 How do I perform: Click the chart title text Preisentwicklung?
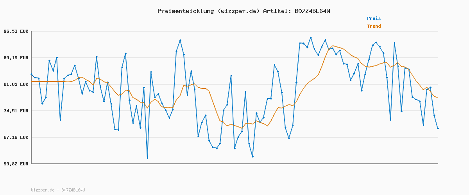pos(185,11)
